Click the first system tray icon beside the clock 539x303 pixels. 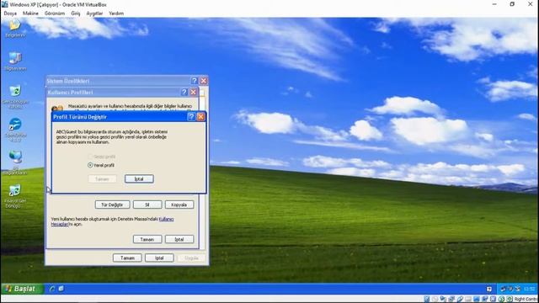[504, 289]
